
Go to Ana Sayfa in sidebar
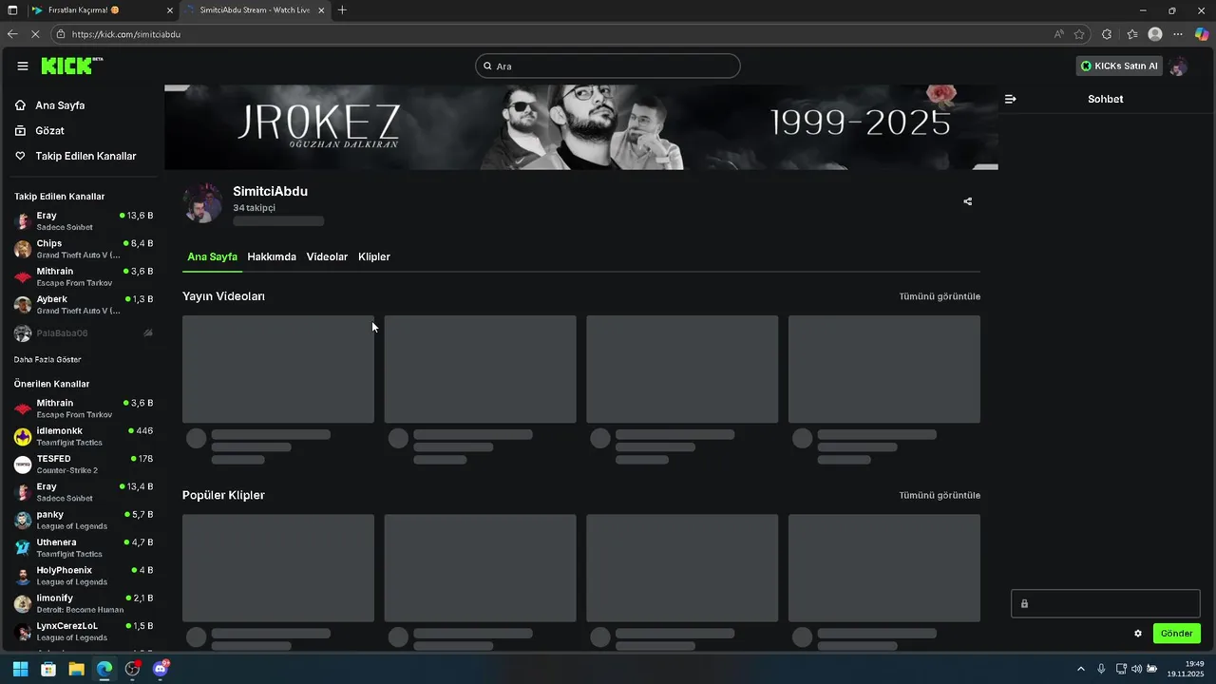(x=60, y=105)
